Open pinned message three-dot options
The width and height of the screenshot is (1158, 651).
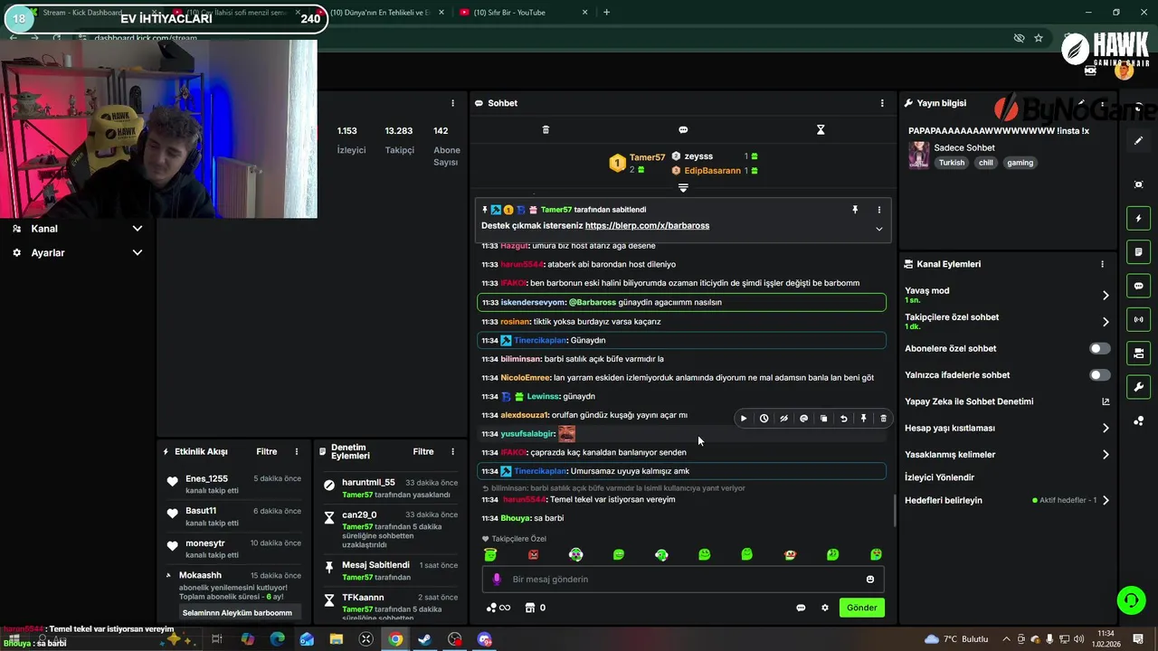[878, 210]
